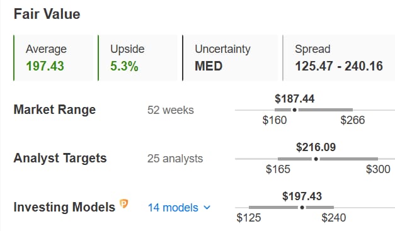This screenshot has width=395, height=231.
Task: Click the Spread 125.47 - 240.16 card
Action: coord(339,58)
